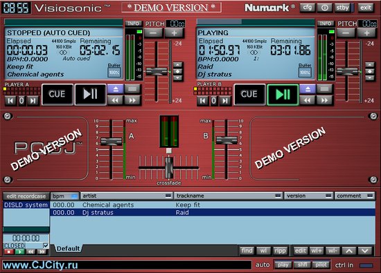This screenshot has height=273, width=381.
Task: Click Player A pitch slider handle
Action: point(157,71)
